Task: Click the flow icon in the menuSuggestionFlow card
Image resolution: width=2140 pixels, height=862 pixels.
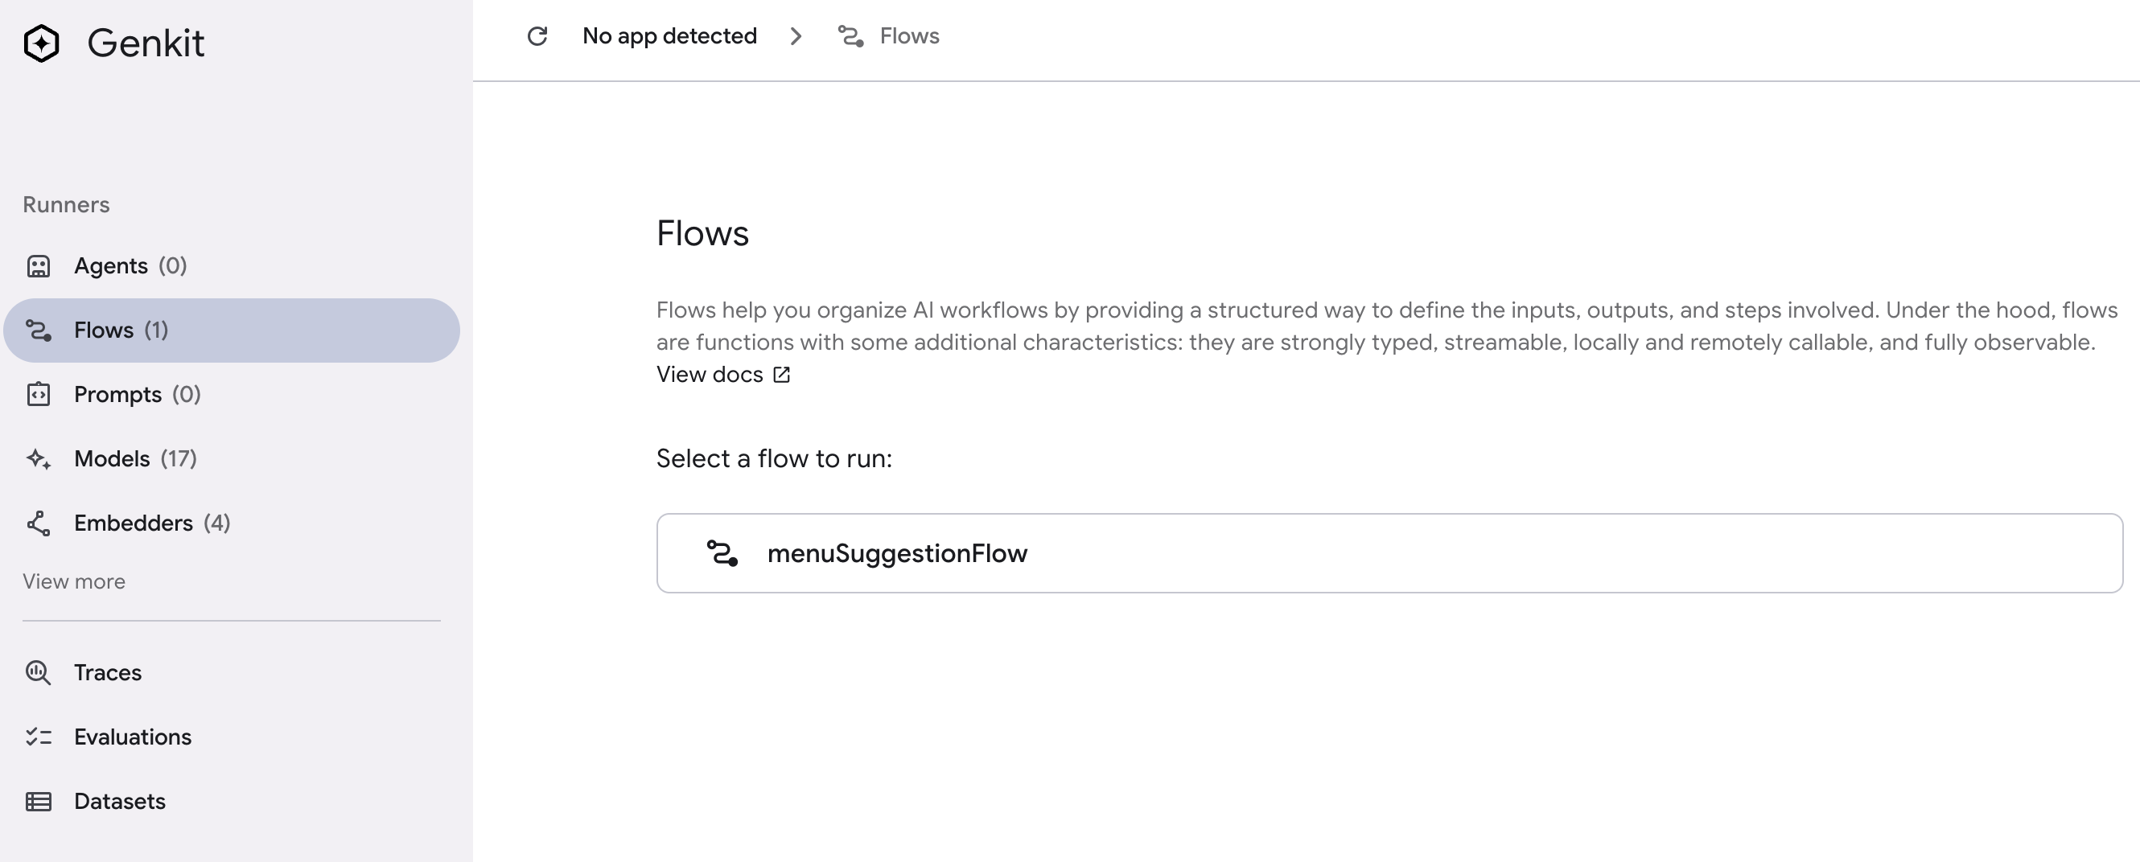Action: pyautogui.click(x=722, y=553)
